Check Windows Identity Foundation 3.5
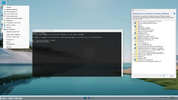178x100 pixels. 135,30
